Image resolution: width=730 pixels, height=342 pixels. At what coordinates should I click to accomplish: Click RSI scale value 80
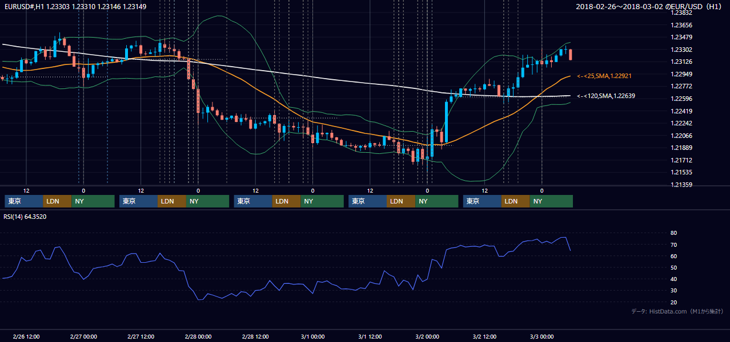point(674,233)
